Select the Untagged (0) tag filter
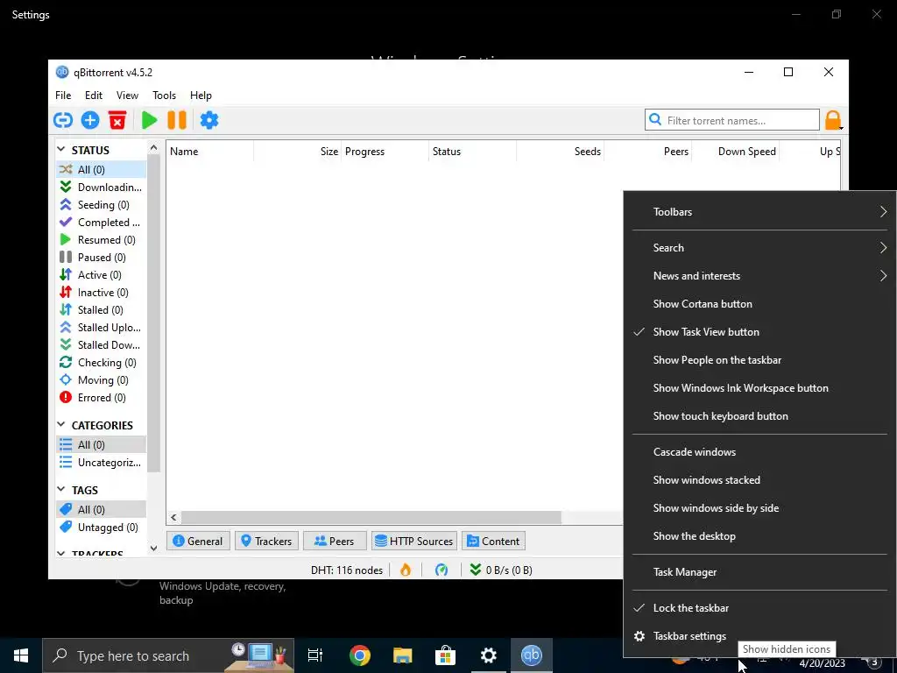This screenshot has height=673, width=897. (x=101, y=527)
